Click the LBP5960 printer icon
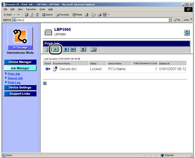This screenshot has height=158, width=195. (48, 32)
